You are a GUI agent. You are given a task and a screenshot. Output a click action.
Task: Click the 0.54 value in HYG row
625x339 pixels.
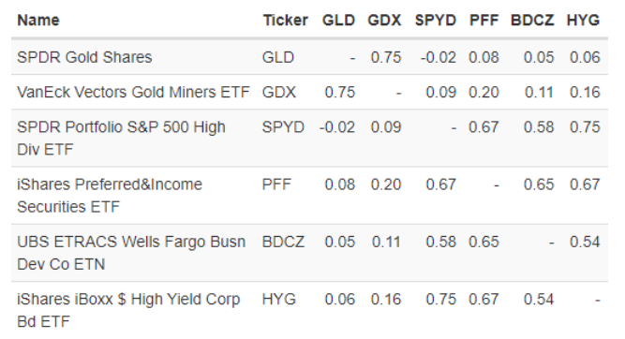[539, 299]
